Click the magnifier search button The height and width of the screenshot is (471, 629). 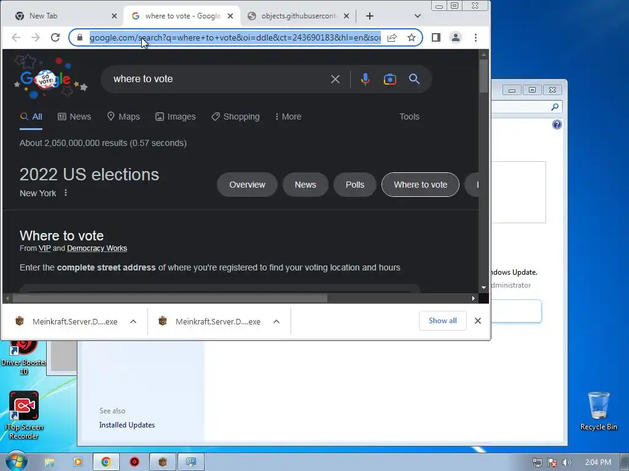tap(415, 79)
